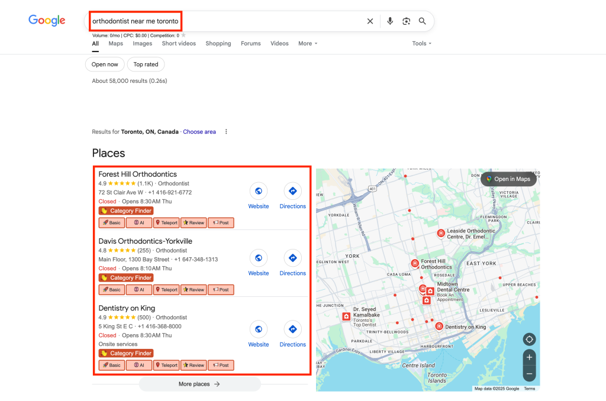This screenshot has width=606, height=401.
Task: Switch to the Short videos tab
Action: [179, 44]
